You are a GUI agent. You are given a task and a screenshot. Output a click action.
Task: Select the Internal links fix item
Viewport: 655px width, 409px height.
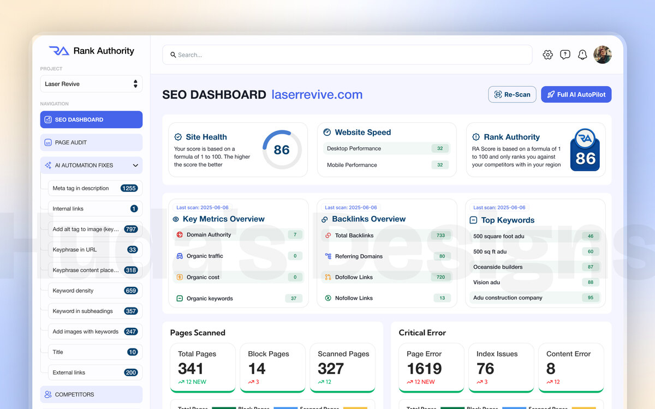click(95, 208)
